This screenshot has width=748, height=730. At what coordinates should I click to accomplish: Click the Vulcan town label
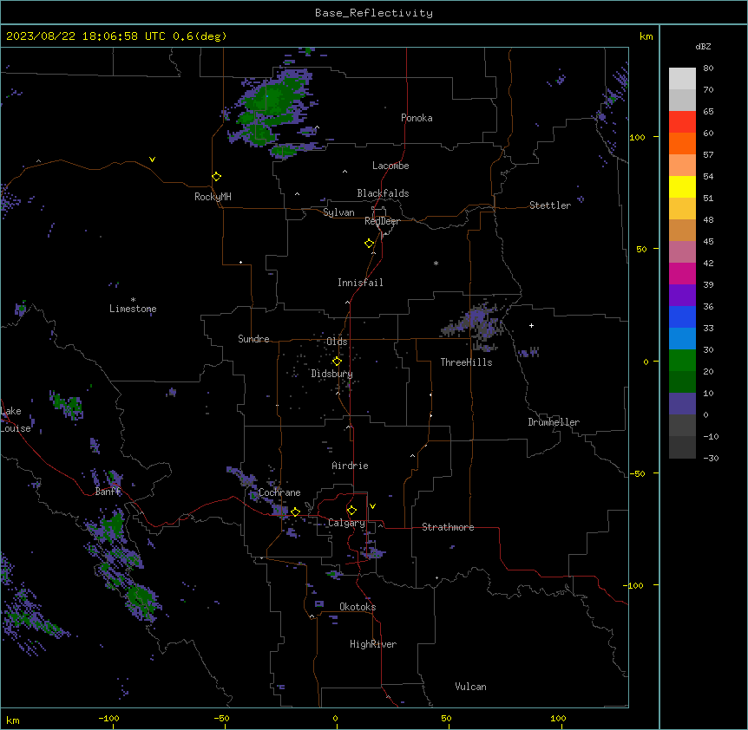tap(471, 687)
